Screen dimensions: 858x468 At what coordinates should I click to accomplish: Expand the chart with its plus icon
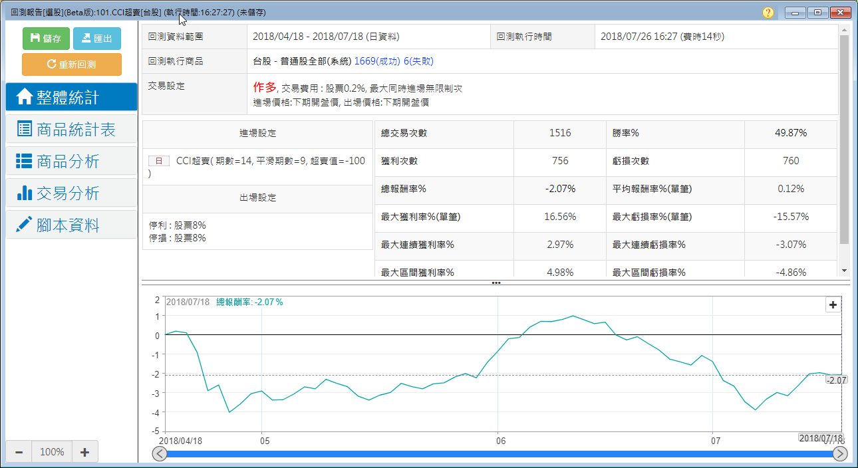click(833, 305)
